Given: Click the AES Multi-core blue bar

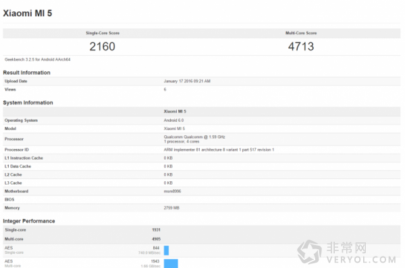Looking at the screenshot, I should coord(171,263).
